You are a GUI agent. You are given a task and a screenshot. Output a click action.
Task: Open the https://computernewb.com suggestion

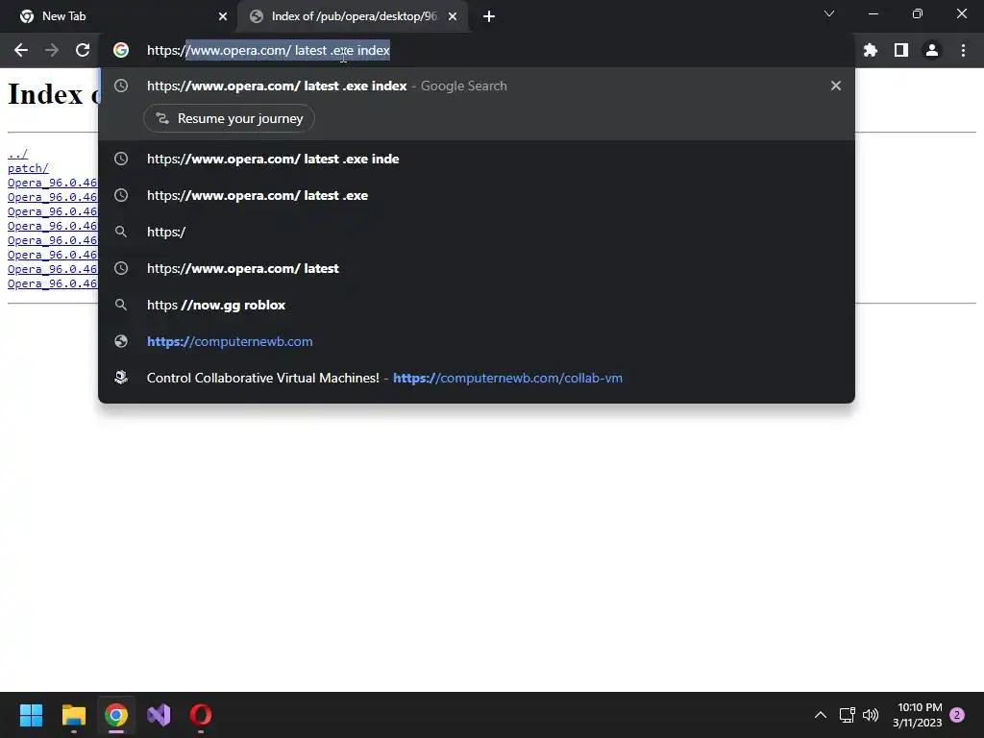(x=477, y=341)
